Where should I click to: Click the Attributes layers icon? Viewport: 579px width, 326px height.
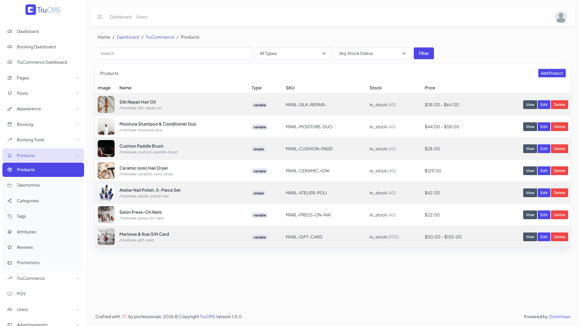[10, 232]
